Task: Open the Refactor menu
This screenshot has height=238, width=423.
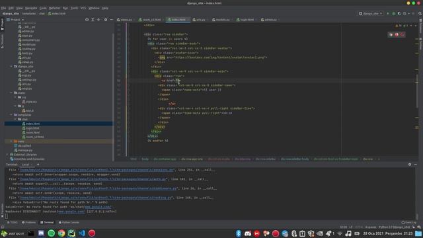Action: (x=54, y=8)
